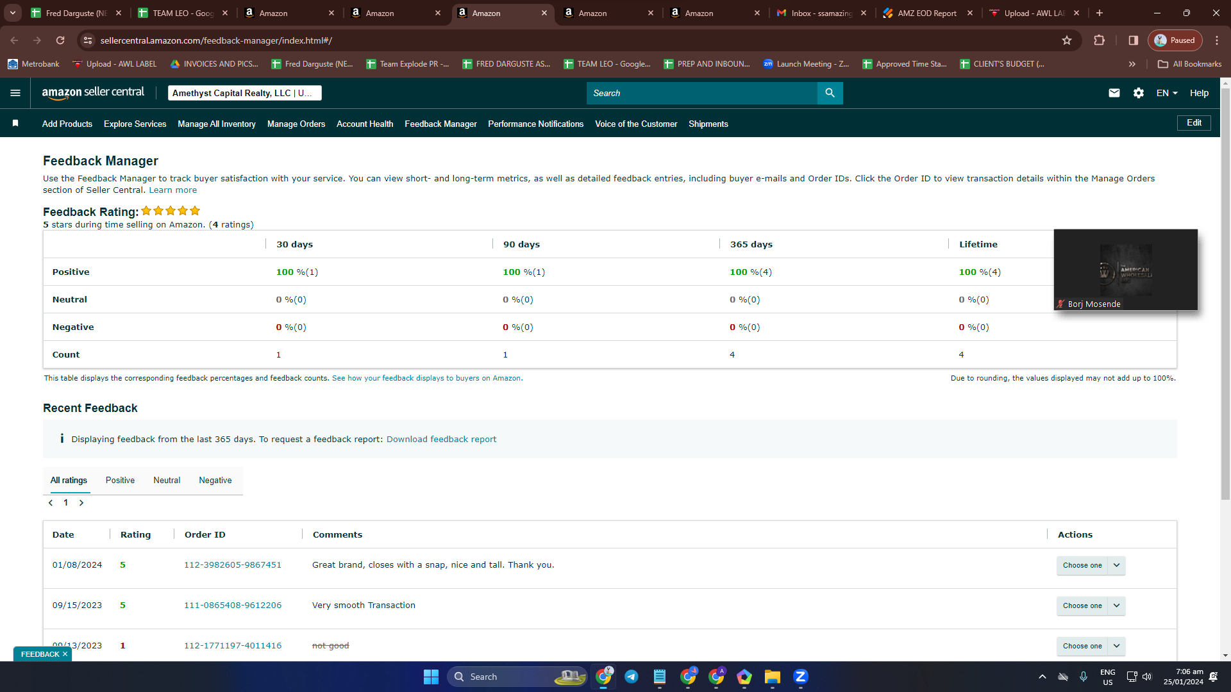
Task: Click Download feedback report link
Action: pos(441,440)
